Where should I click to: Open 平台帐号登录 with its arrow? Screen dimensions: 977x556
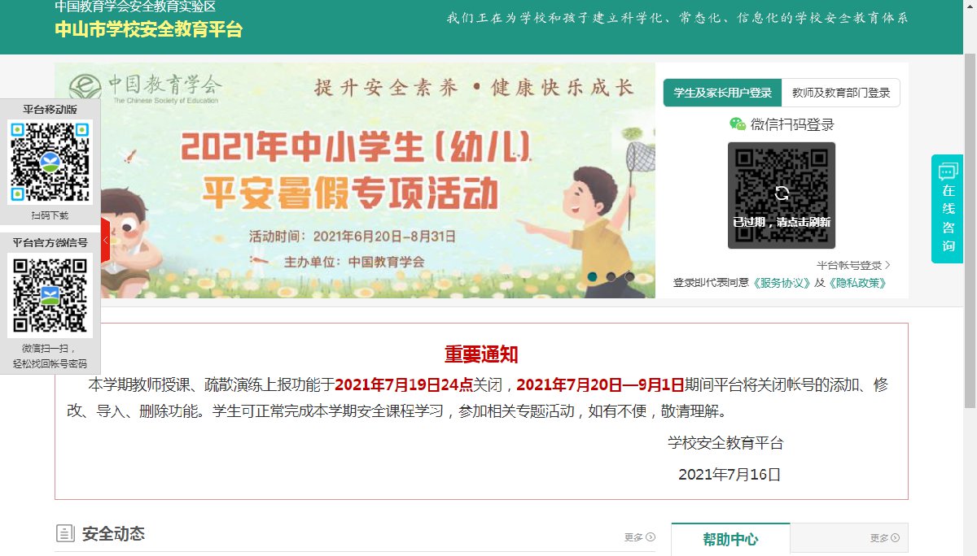click(854, 265)
